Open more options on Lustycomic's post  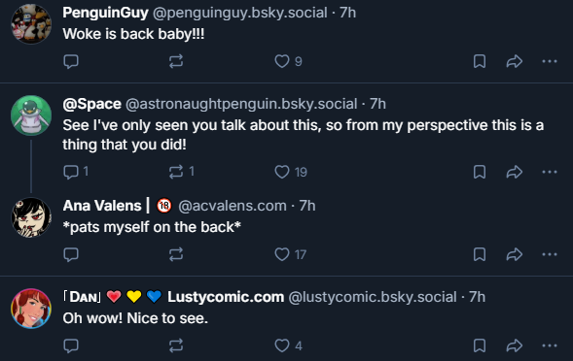(x=550, y=345)
